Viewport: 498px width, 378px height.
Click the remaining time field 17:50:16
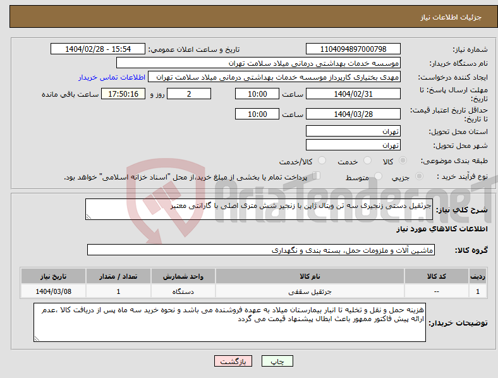123,94
